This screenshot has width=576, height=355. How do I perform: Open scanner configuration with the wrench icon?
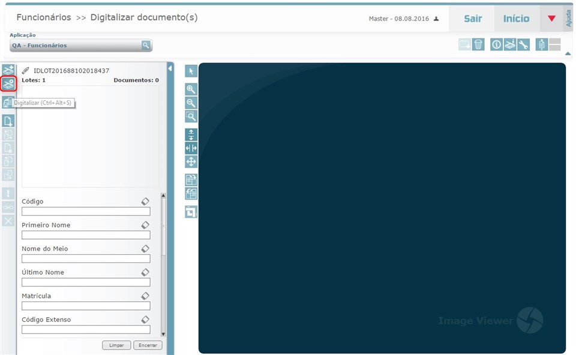click(x=523, y=44)
